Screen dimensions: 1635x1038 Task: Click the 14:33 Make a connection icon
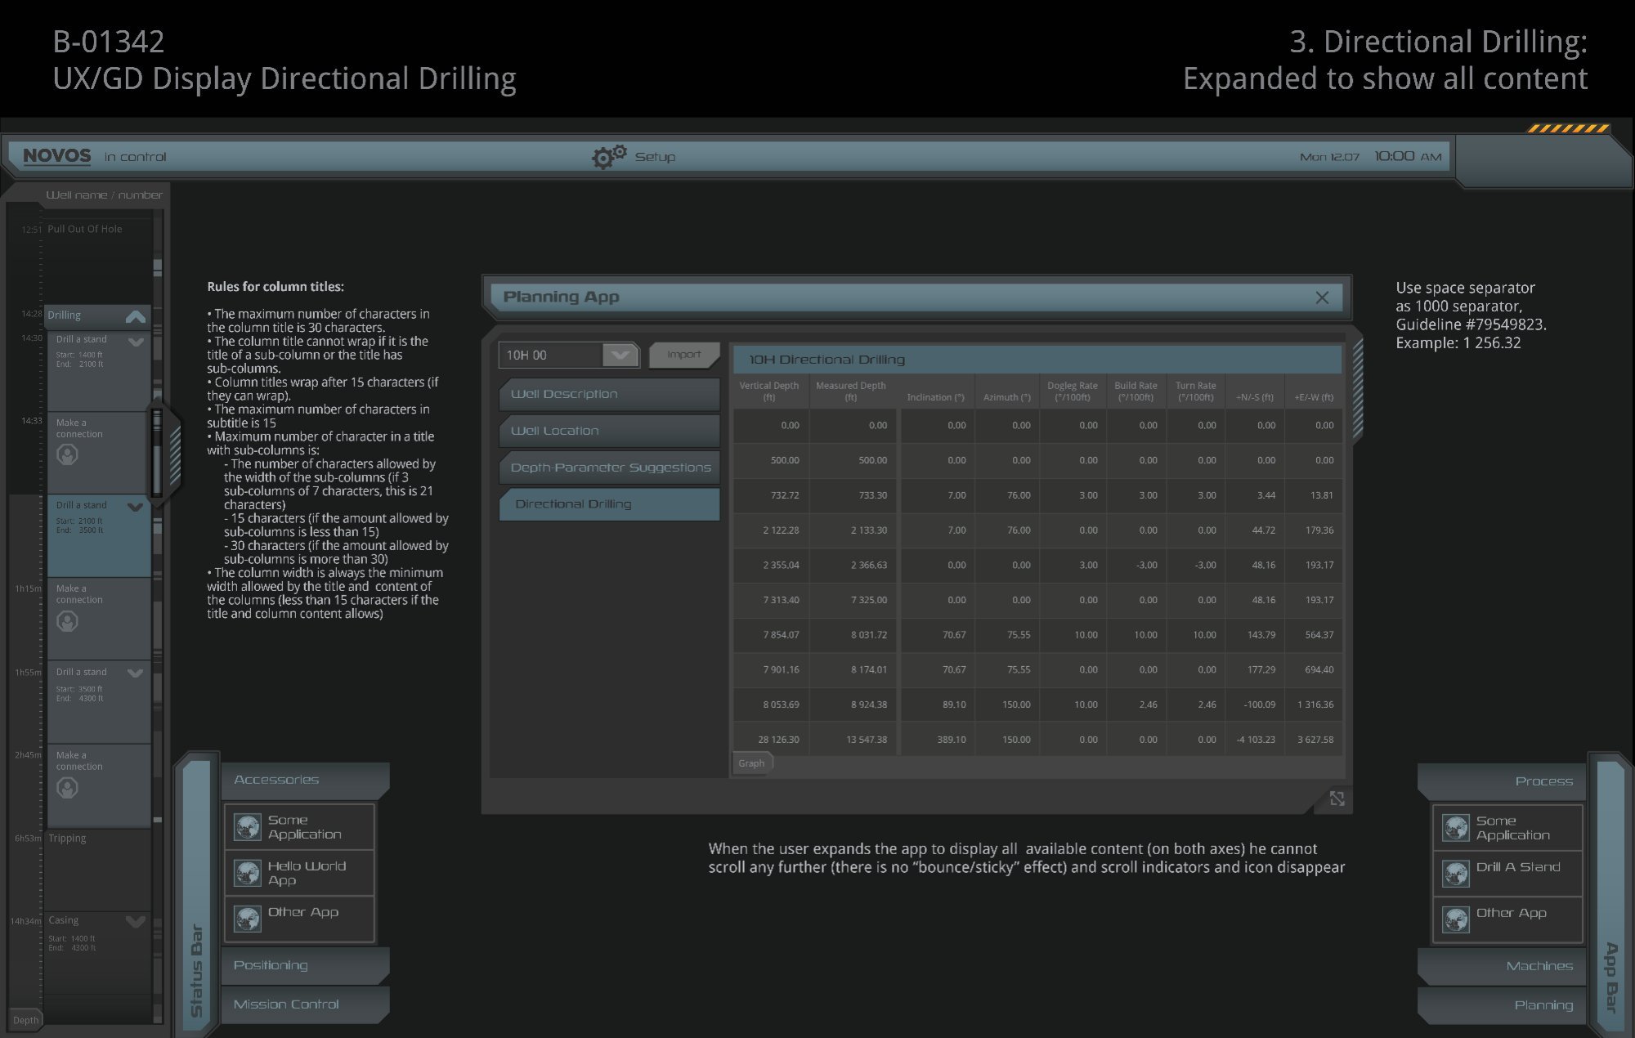[67, 454]
